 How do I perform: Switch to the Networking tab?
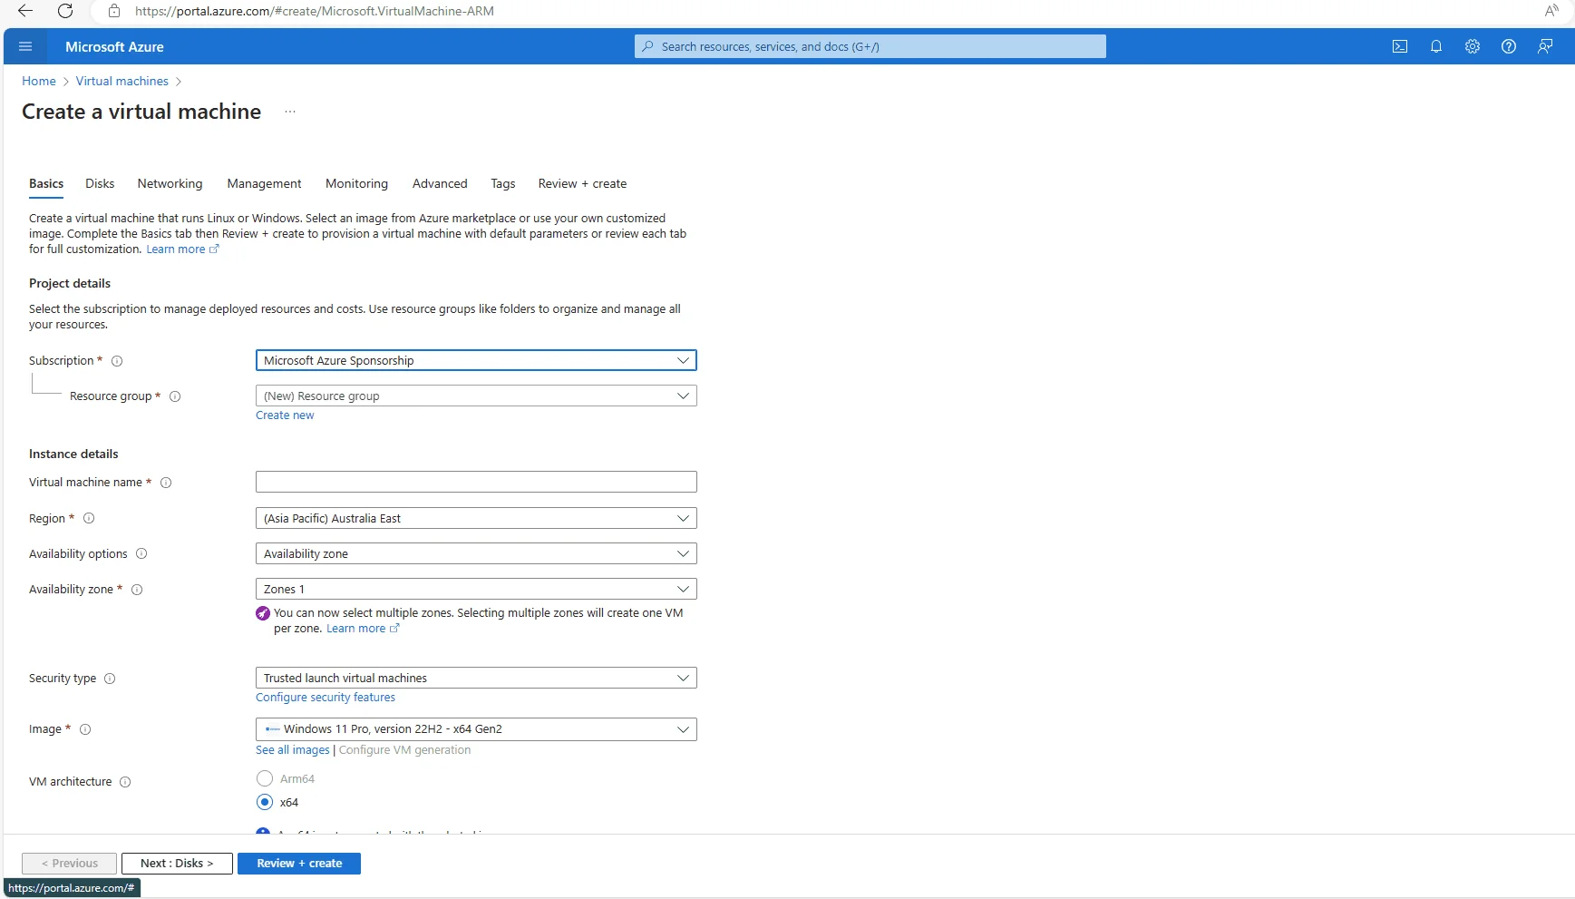(170, 183)
